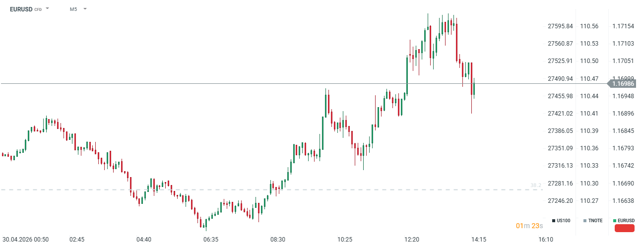
Task: Click the 30.04.2026 00:50 date label
Action: (x=25, y=239)
